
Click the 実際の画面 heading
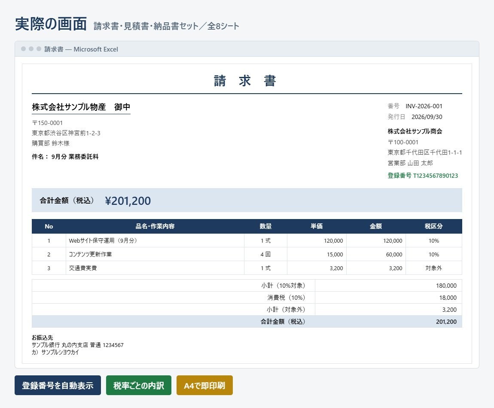tap(51, 24)
